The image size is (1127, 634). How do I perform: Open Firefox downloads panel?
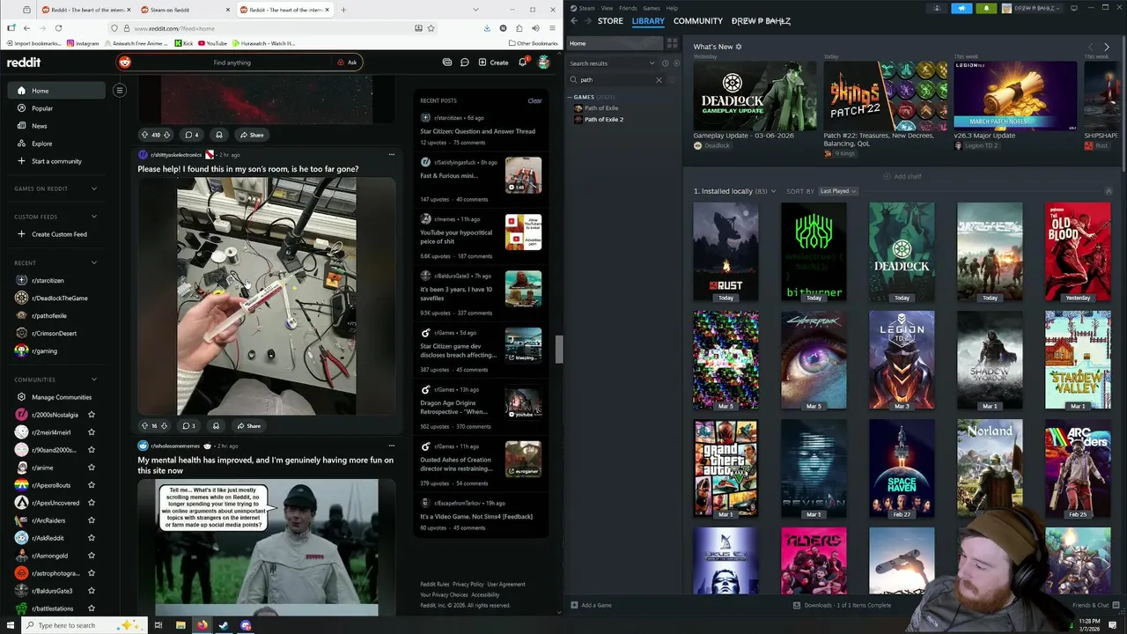[x=487, y=28]
